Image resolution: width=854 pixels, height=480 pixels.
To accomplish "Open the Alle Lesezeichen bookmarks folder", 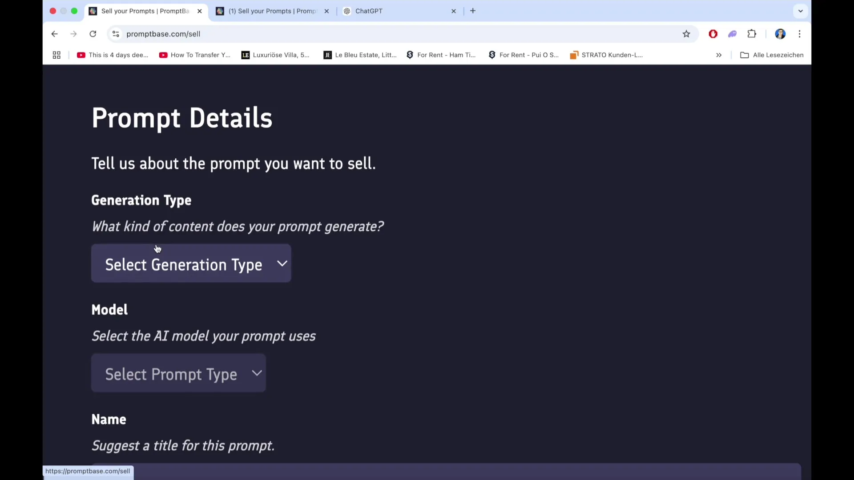I will click(x=772, y=55).
